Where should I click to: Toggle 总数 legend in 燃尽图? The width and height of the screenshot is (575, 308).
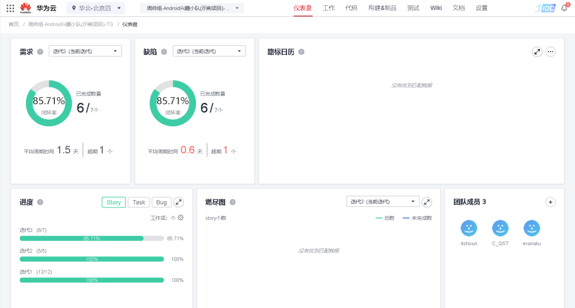pyautogui.click(x=385, y=218)
